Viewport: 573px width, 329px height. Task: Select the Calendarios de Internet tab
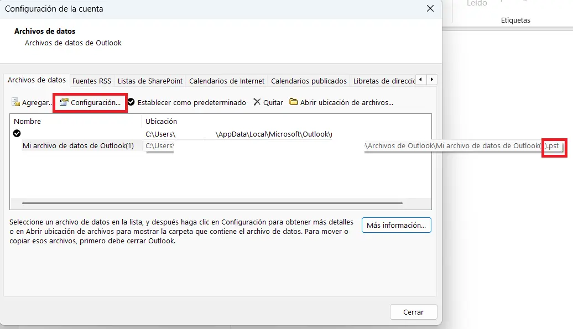point(227,81)
